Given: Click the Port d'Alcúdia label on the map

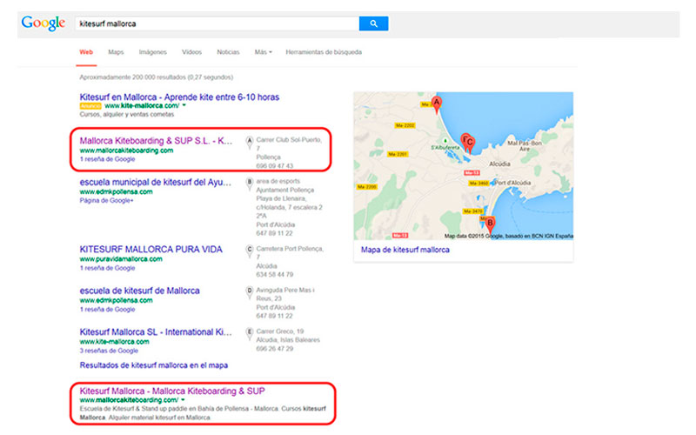Looking at the screenshot, I should [512, 183].
